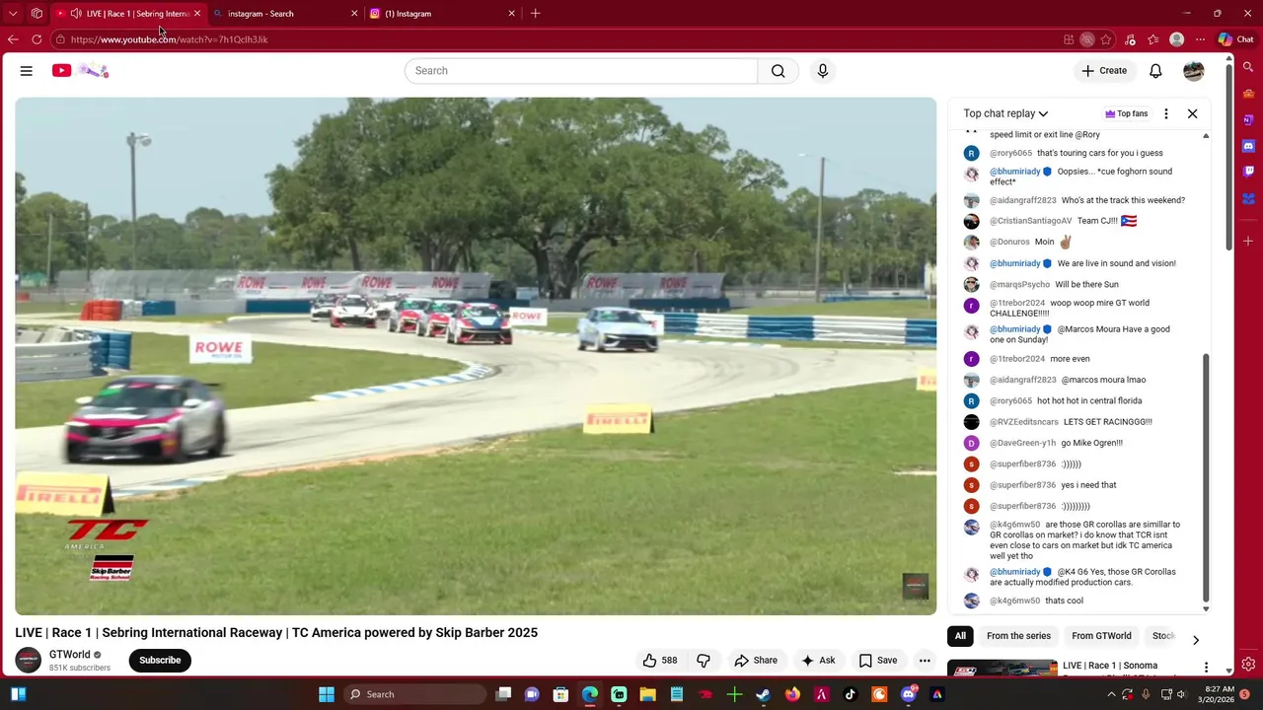
Task: Click the page vertical scrollbar
Action: click(x=1228, y=158)
